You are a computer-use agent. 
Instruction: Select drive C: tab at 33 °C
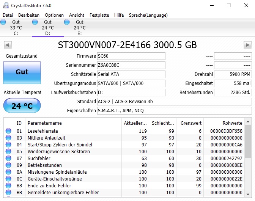(x=16, y=28)
